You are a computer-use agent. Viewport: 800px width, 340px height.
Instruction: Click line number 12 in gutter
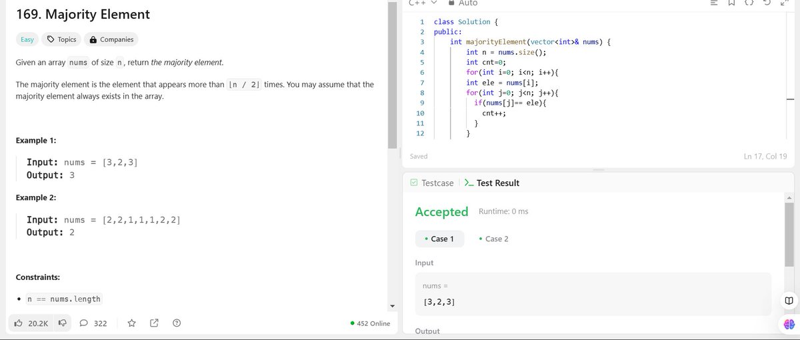tap(420, 133)
